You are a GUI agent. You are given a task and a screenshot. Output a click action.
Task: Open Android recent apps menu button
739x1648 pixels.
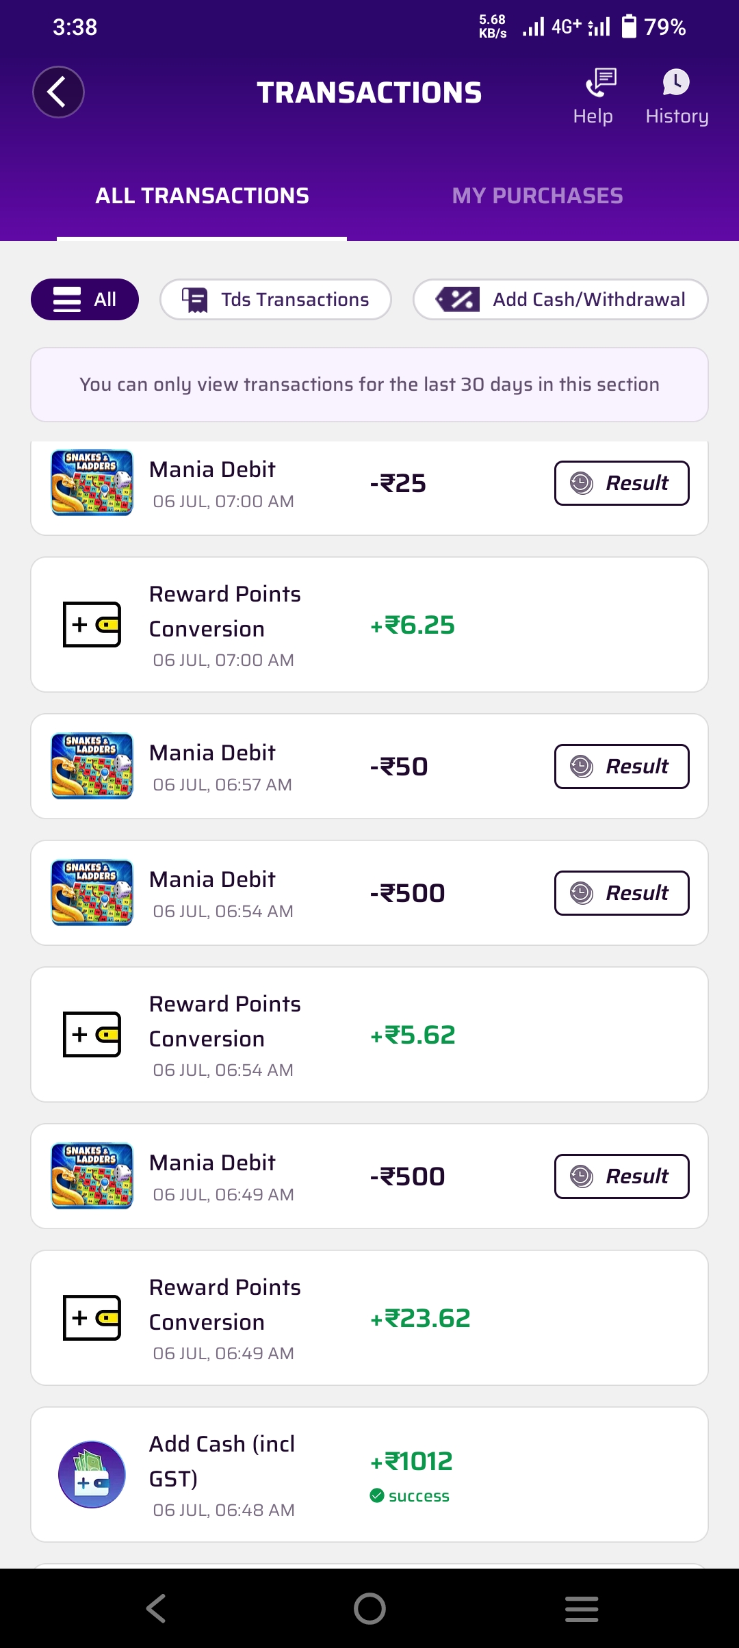pos(582,1608)
